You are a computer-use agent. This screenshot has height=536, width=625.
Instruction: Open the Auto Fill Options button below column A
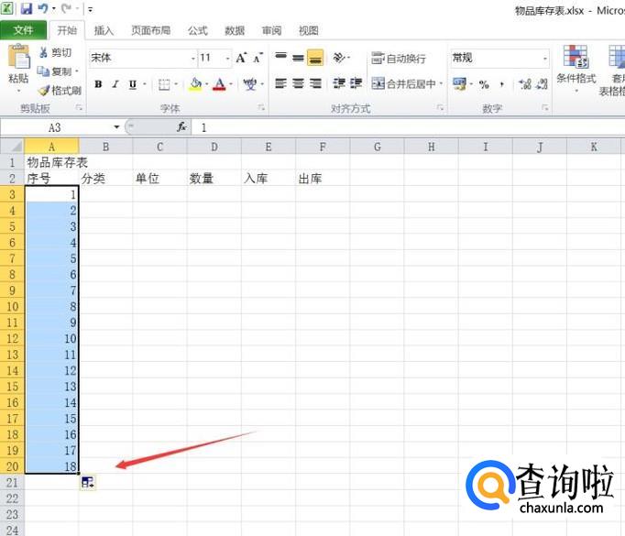click(x=87, y=483)
